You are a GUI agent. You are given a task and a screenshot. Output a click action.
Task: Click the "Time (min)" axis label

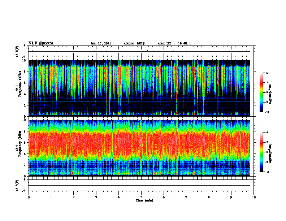pos(144,200)
